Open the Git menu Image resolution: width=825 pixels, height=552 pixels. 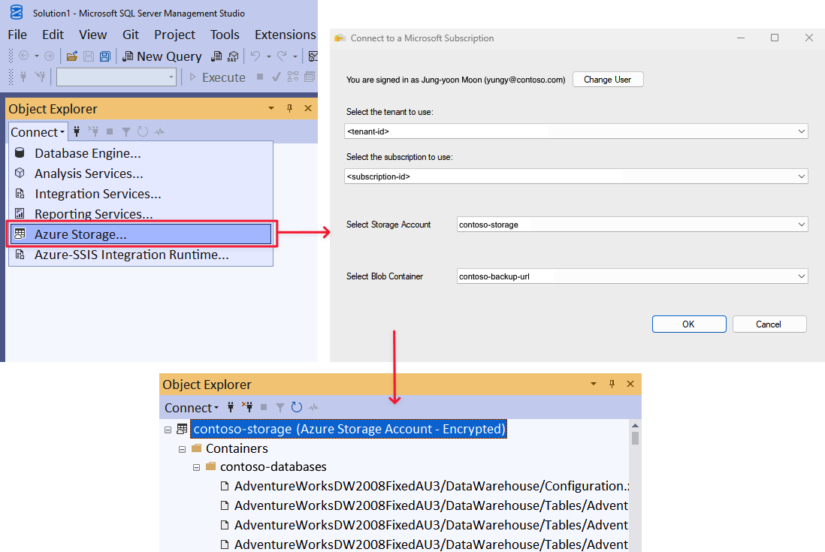pyautogui.click(x=130, y=35)
